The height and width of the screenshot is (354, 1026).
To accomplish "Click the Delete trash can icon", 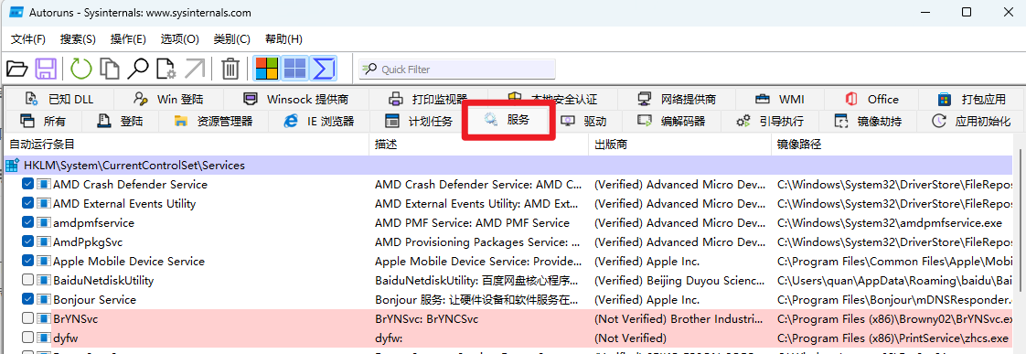I will pos(231,68).
